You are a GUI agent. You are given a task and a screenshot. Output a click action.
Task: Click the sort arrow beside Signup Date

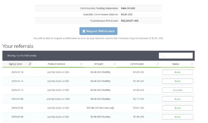[x=30, y=64]
